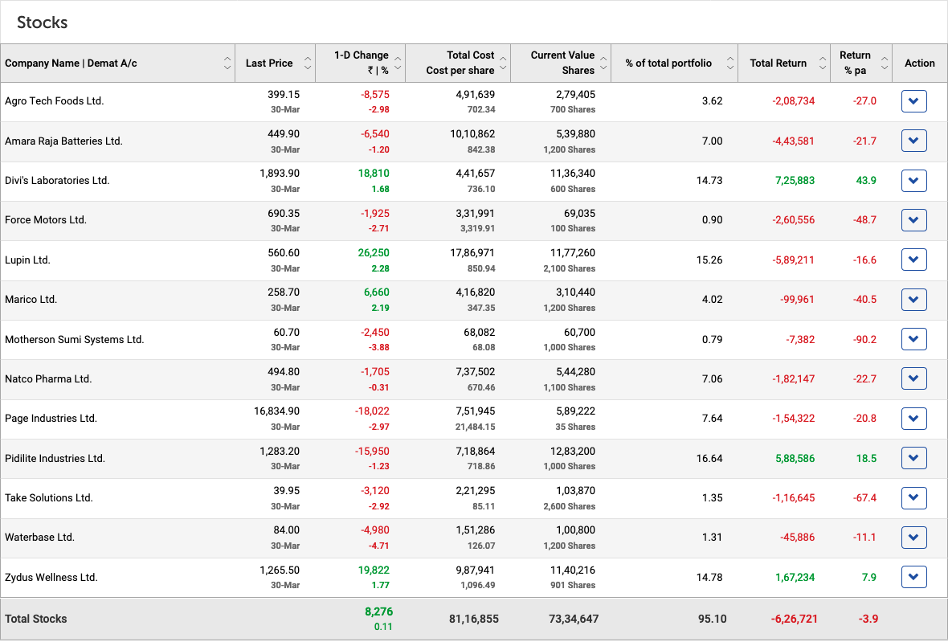Click Total Stocks row label
The image size is (948, 642).
(x=35, y=619)
